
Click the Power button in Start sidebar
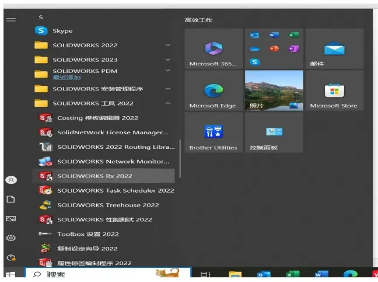point(11,257)
